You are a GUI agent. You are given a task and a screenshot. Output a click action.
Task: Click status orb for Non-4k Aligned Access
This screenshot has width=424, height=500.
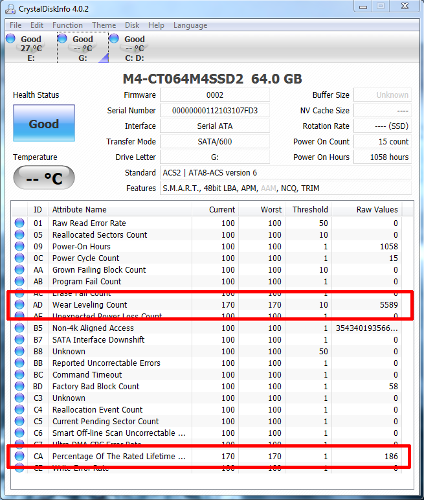tap(19, 328)
